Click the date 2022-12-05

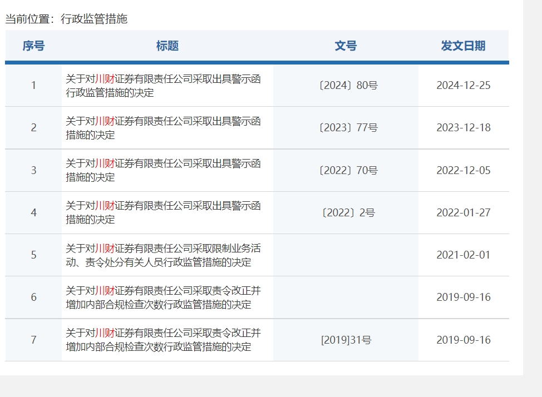pyautogui.click(x=464, y=170)
